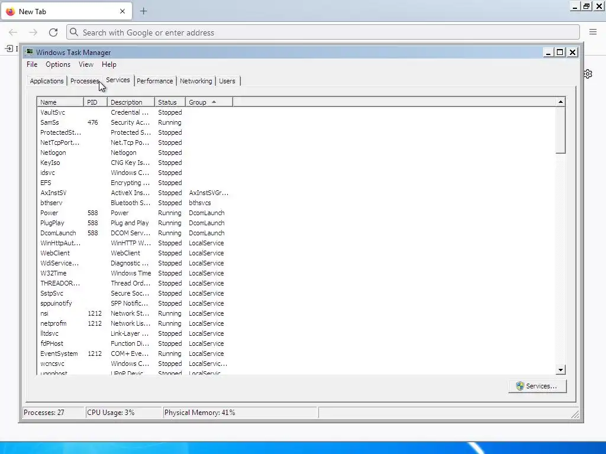Click the Firefox logo on New Tab

[11, 11]
